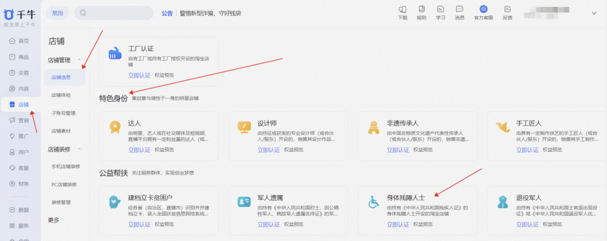This screenshot has height=241, width=607.
Task: Click inside the top search field
Action: tap(114, 13)
